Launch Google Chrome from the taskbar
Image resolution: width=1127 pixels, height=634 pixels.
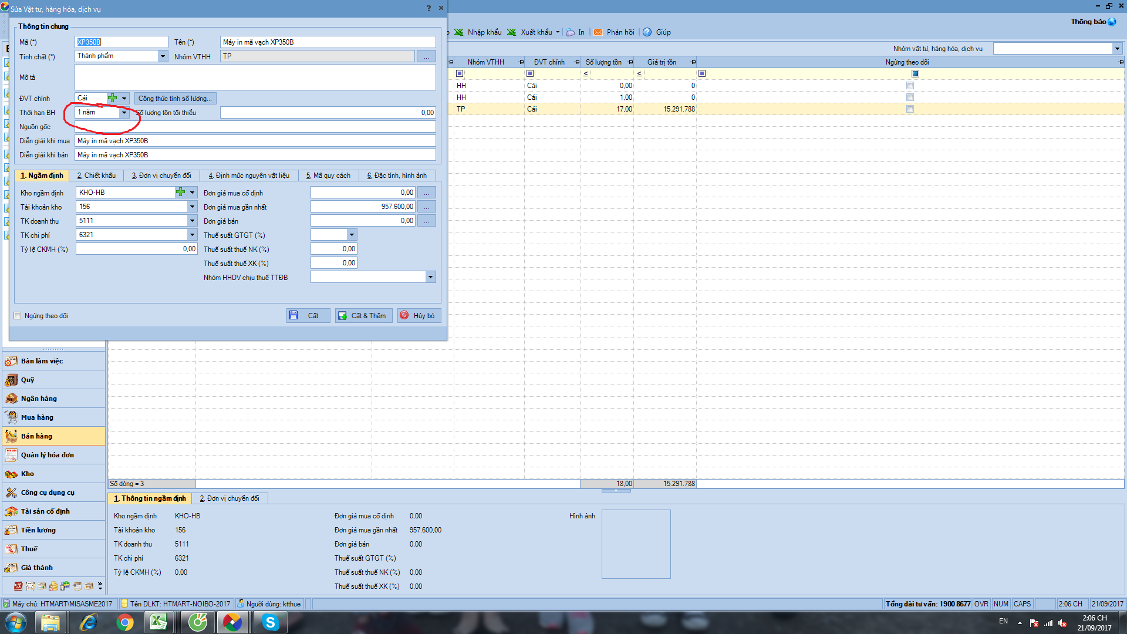[124, 622]
